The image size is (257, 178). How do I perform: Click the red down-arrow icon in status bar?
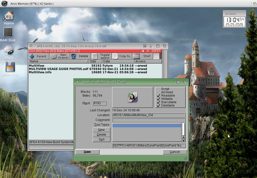[x=143, y=51]
